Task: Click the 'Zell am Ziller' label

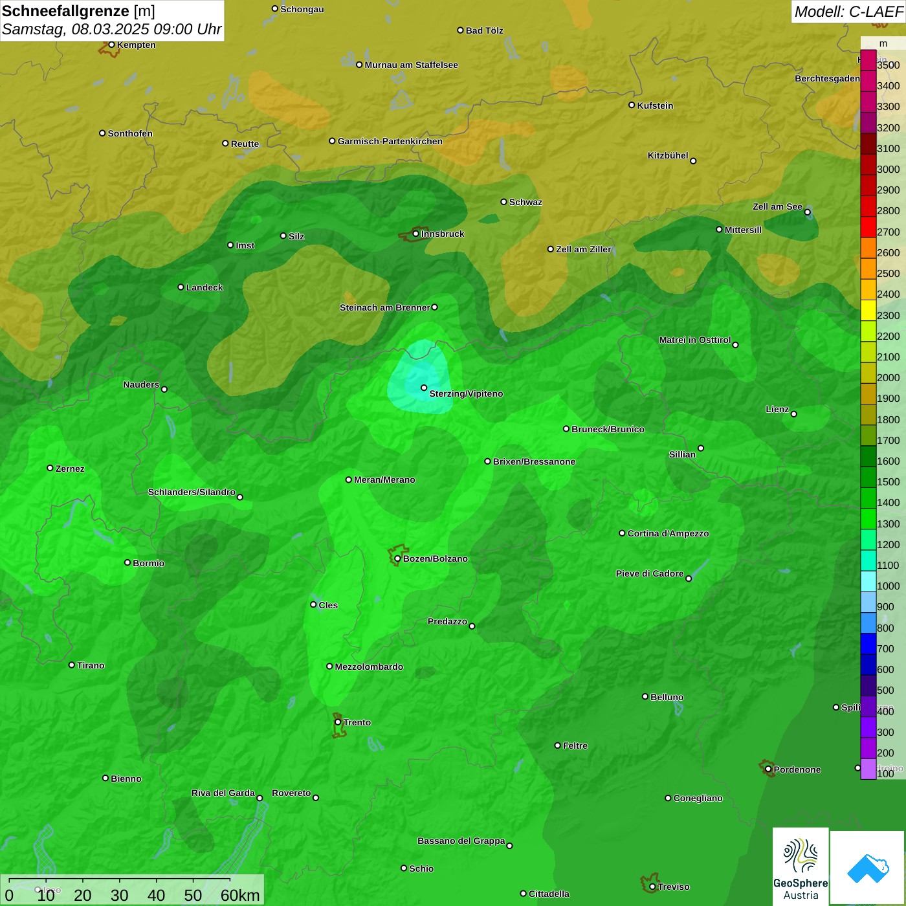Action: 584,249
